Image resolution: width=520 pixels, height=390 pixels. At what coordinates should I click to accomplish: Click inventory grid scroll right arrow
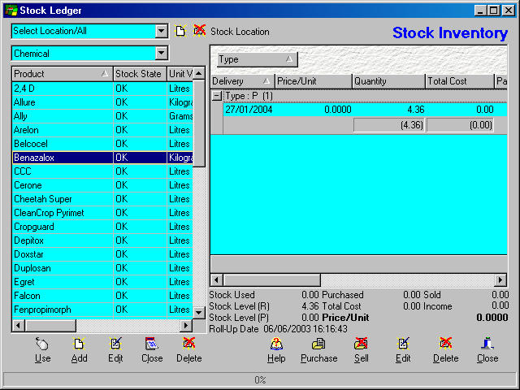[500, 280]
